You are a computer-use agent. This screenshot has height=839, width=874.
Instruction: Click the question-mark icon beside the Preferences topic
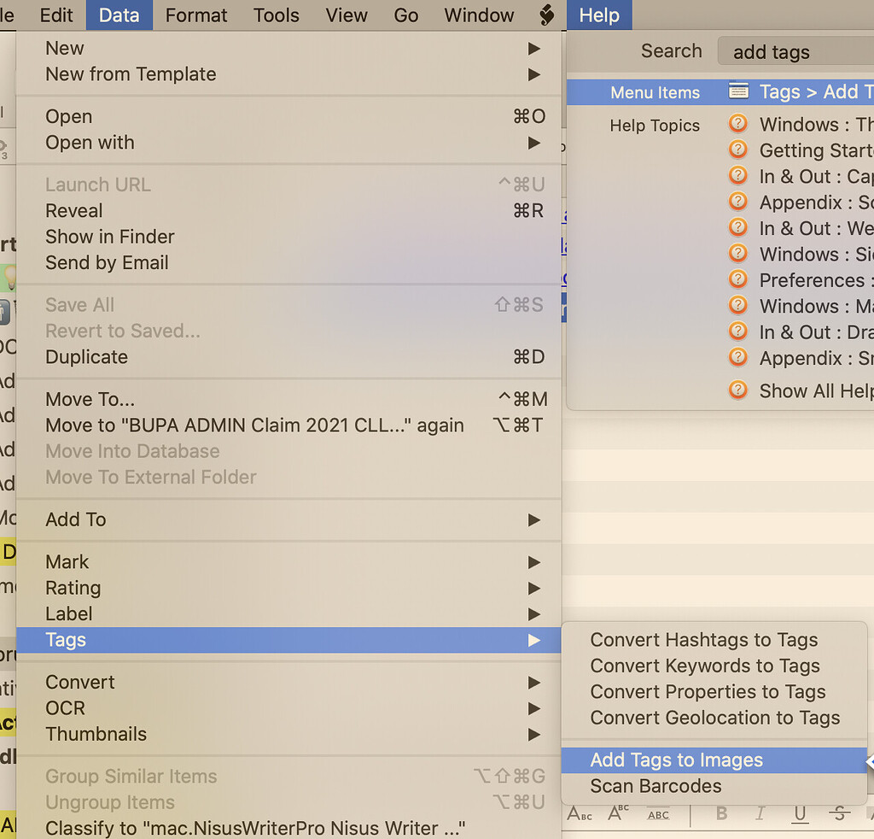(737, 279)
